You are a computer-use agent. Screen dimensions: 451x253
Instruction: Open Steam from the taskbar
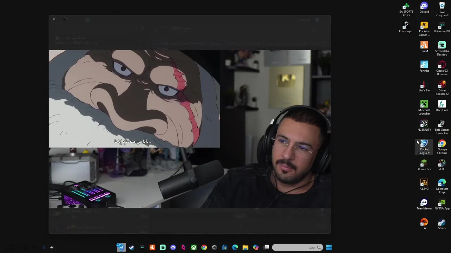(x=131, y=247)
